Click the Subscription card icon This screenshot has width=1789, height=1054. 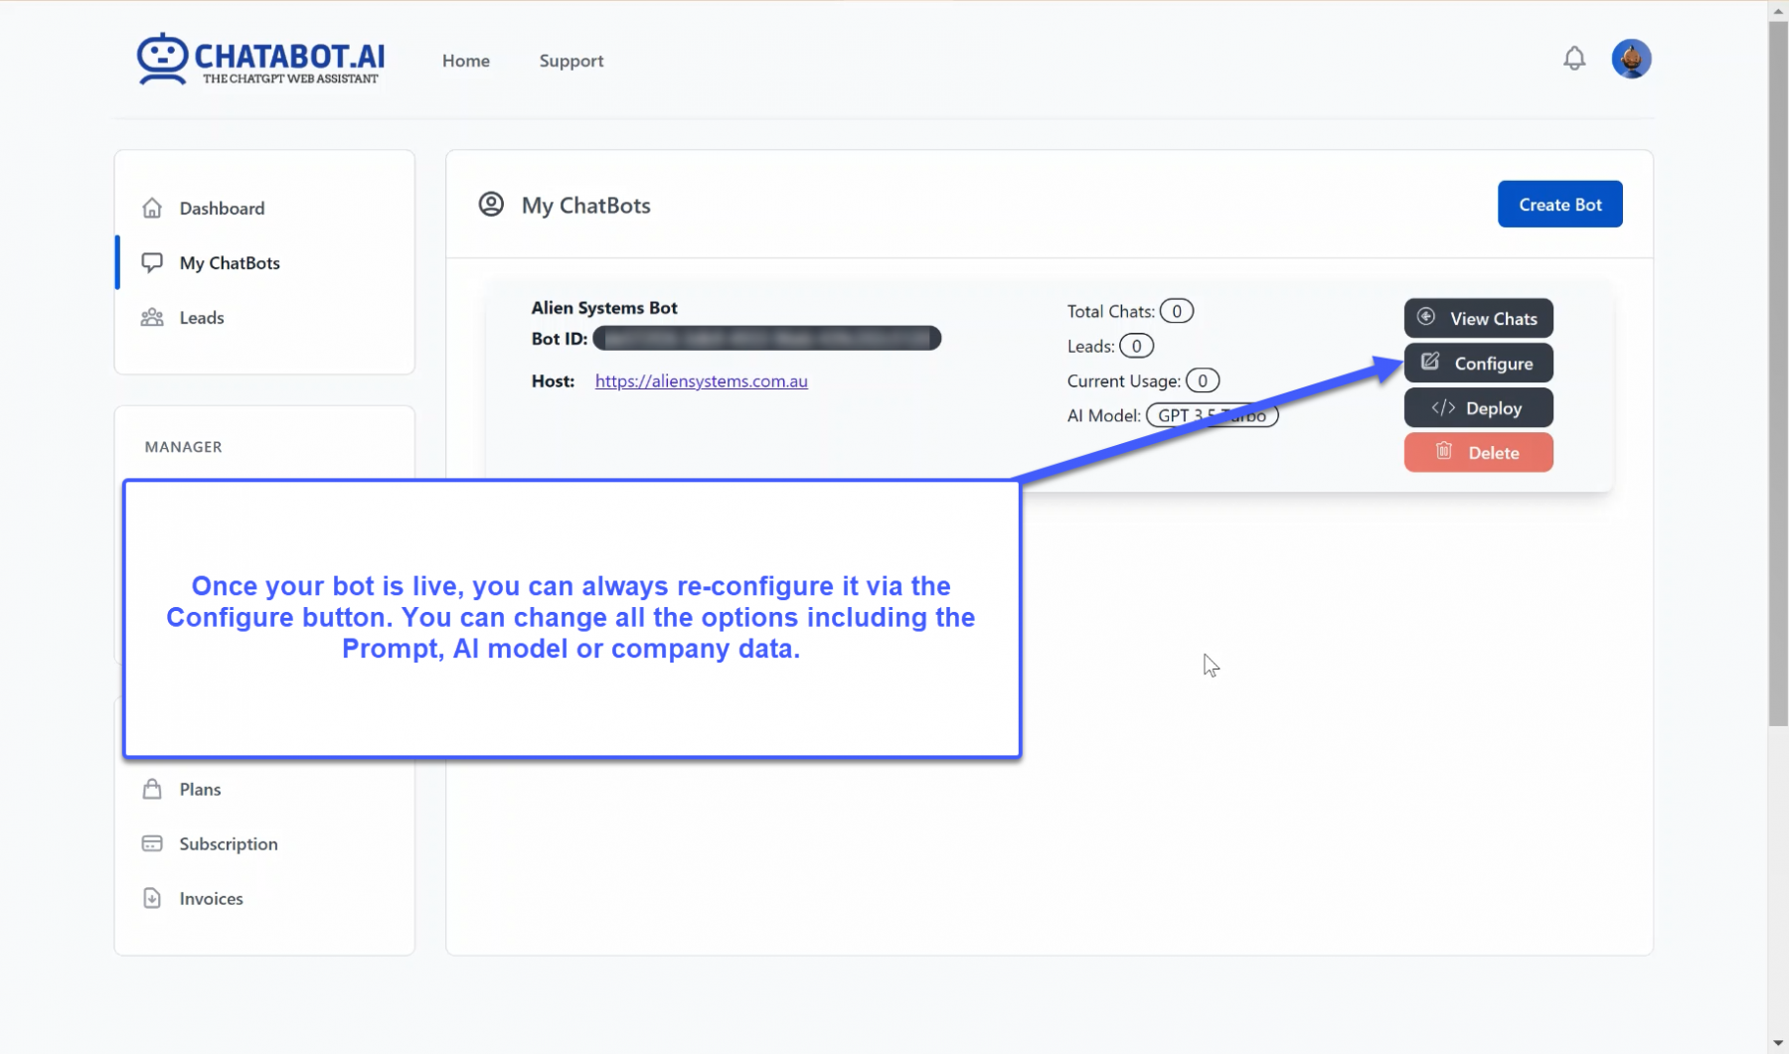[x=152, y=843]
